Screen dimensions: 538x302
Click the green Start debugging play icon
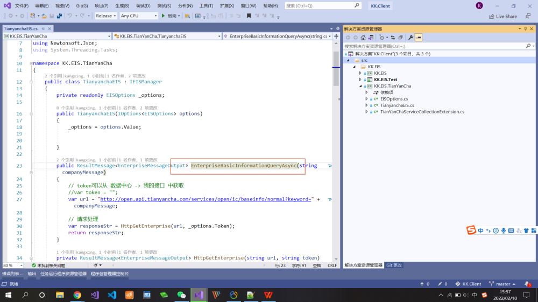pos(163,16)
